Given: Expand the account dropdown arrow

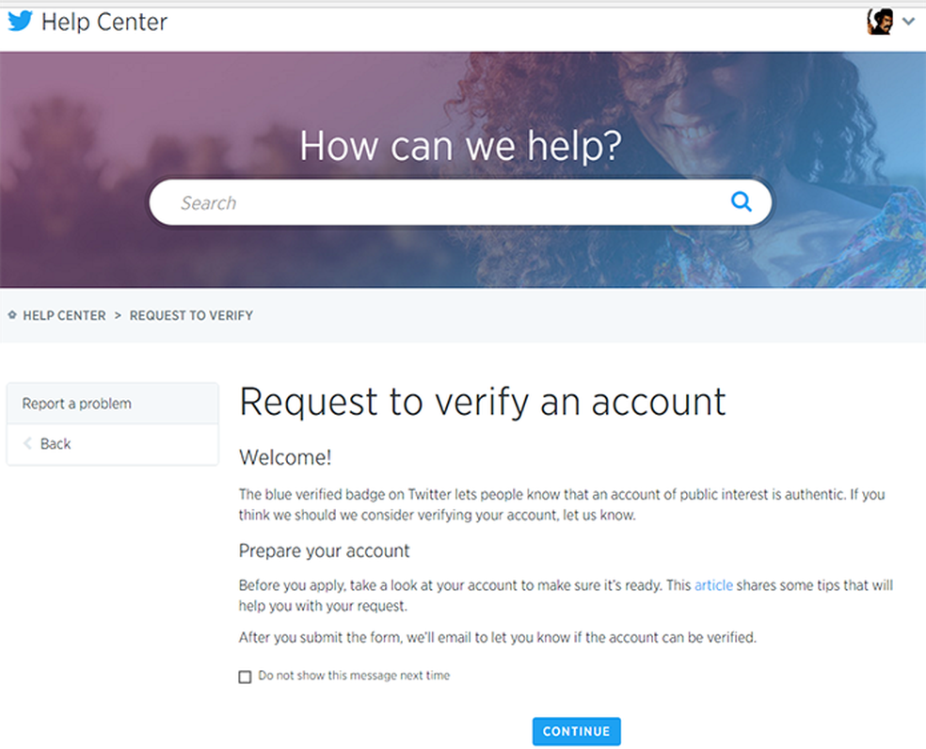Looking at the screenshot, I should (x=908, y=21).
